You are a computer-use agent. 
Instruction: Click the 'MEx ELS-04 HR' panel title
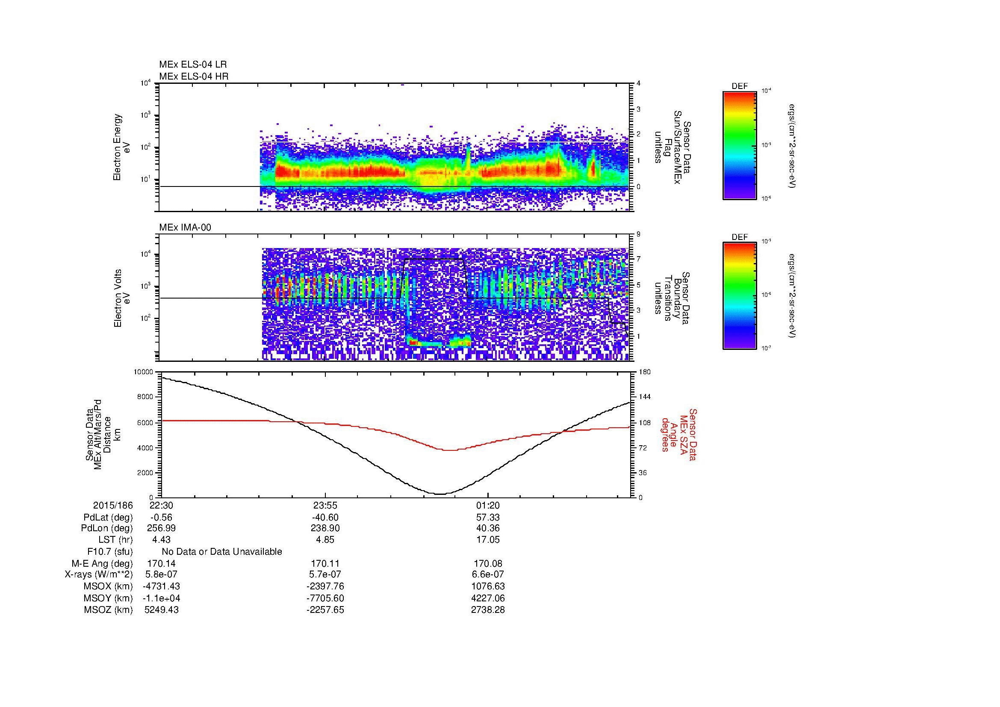(x=194, y=76)
